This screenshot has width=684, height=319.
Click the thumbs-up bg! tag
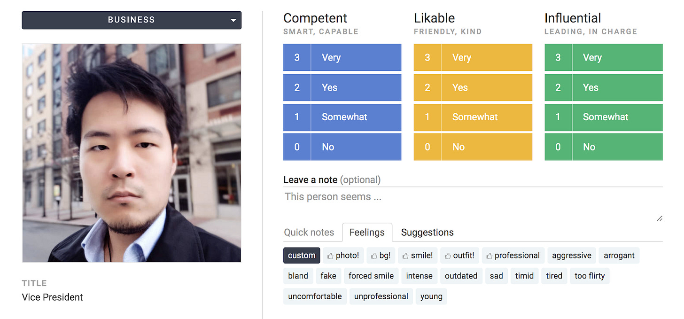381,256
